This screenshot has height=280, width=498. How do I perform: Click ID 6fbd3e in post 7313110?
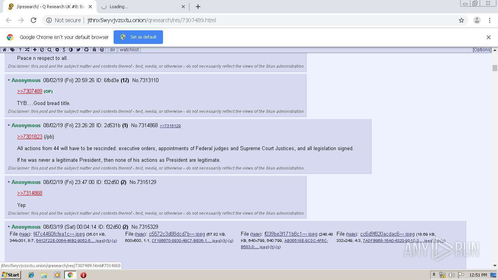tap(111, 80)
